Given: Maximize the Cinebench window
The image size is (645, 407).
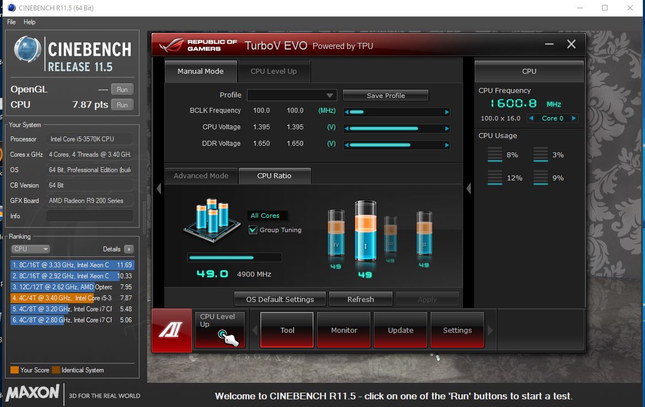Looking at the screenshot, I should pos(605,8).
